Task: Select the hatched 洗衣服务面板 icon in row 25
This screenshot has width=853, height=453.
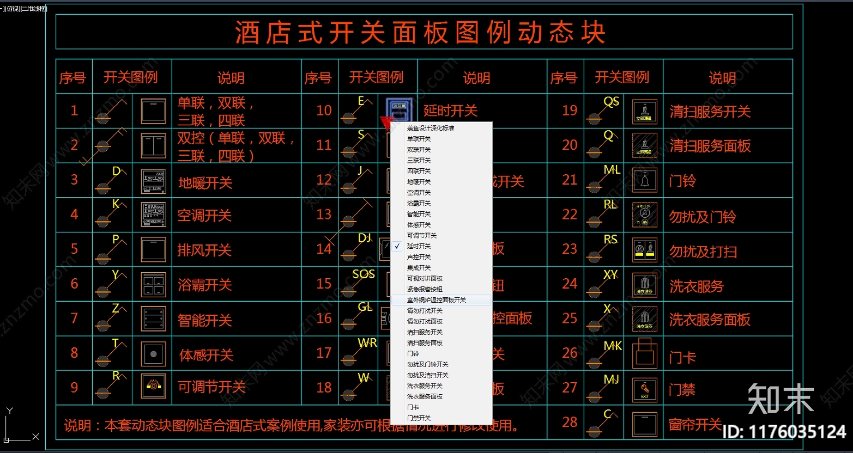Action: coord(644,319)
